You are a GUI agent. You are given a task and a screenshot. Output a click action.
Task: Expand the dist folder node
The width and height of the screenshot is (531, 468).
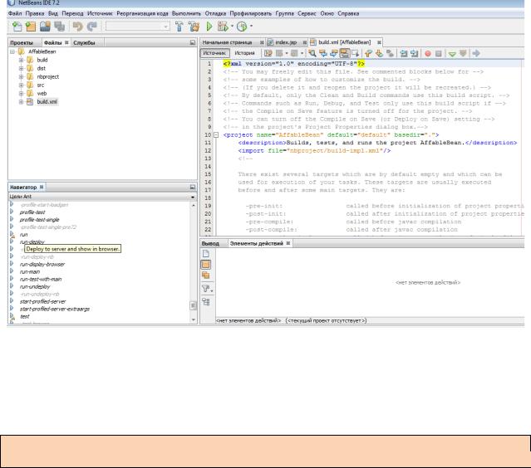pos(21,69)
